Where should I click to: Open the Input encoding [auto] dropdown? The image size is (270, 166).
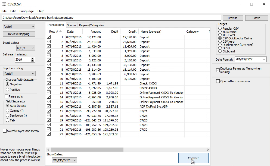coord(20,73)
